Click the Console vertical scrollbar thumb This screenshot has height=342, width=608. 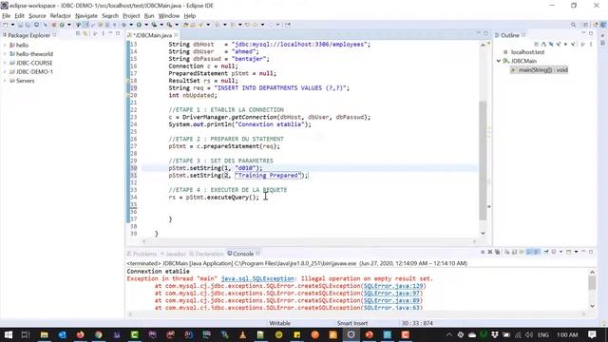click(592, 283)
